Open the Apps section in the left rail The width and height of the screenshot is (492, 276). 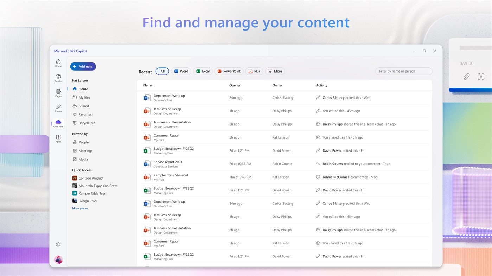(x=58, y=138)
